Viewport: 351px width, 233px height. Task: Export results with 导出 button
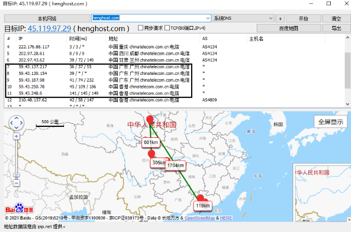tap(336, 29)
